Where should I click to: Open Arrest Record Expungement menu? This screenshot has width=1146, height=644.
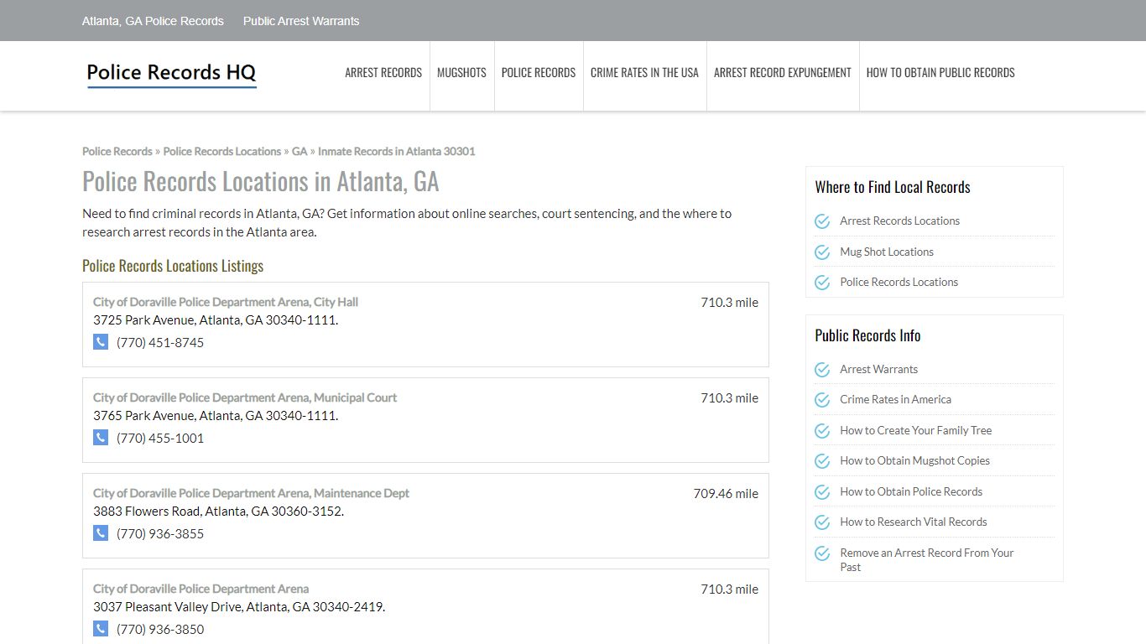(783, 73)
